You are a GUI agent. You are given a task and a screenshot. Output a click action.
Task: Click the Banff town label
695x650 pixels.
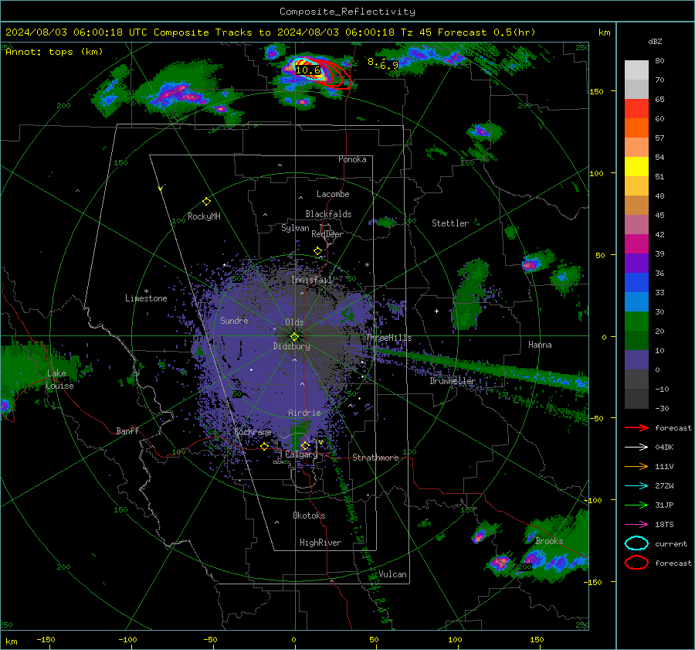127,431
